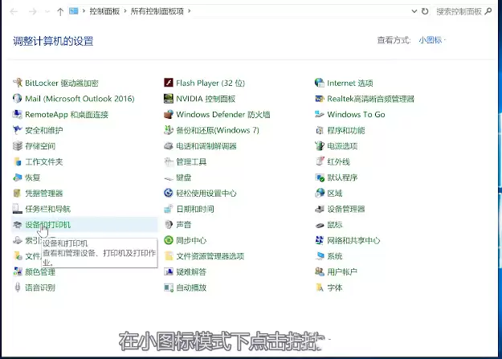Expand the chevron after 控制面板 breadcrumb
502x359 pixels.
click(125, 11)
